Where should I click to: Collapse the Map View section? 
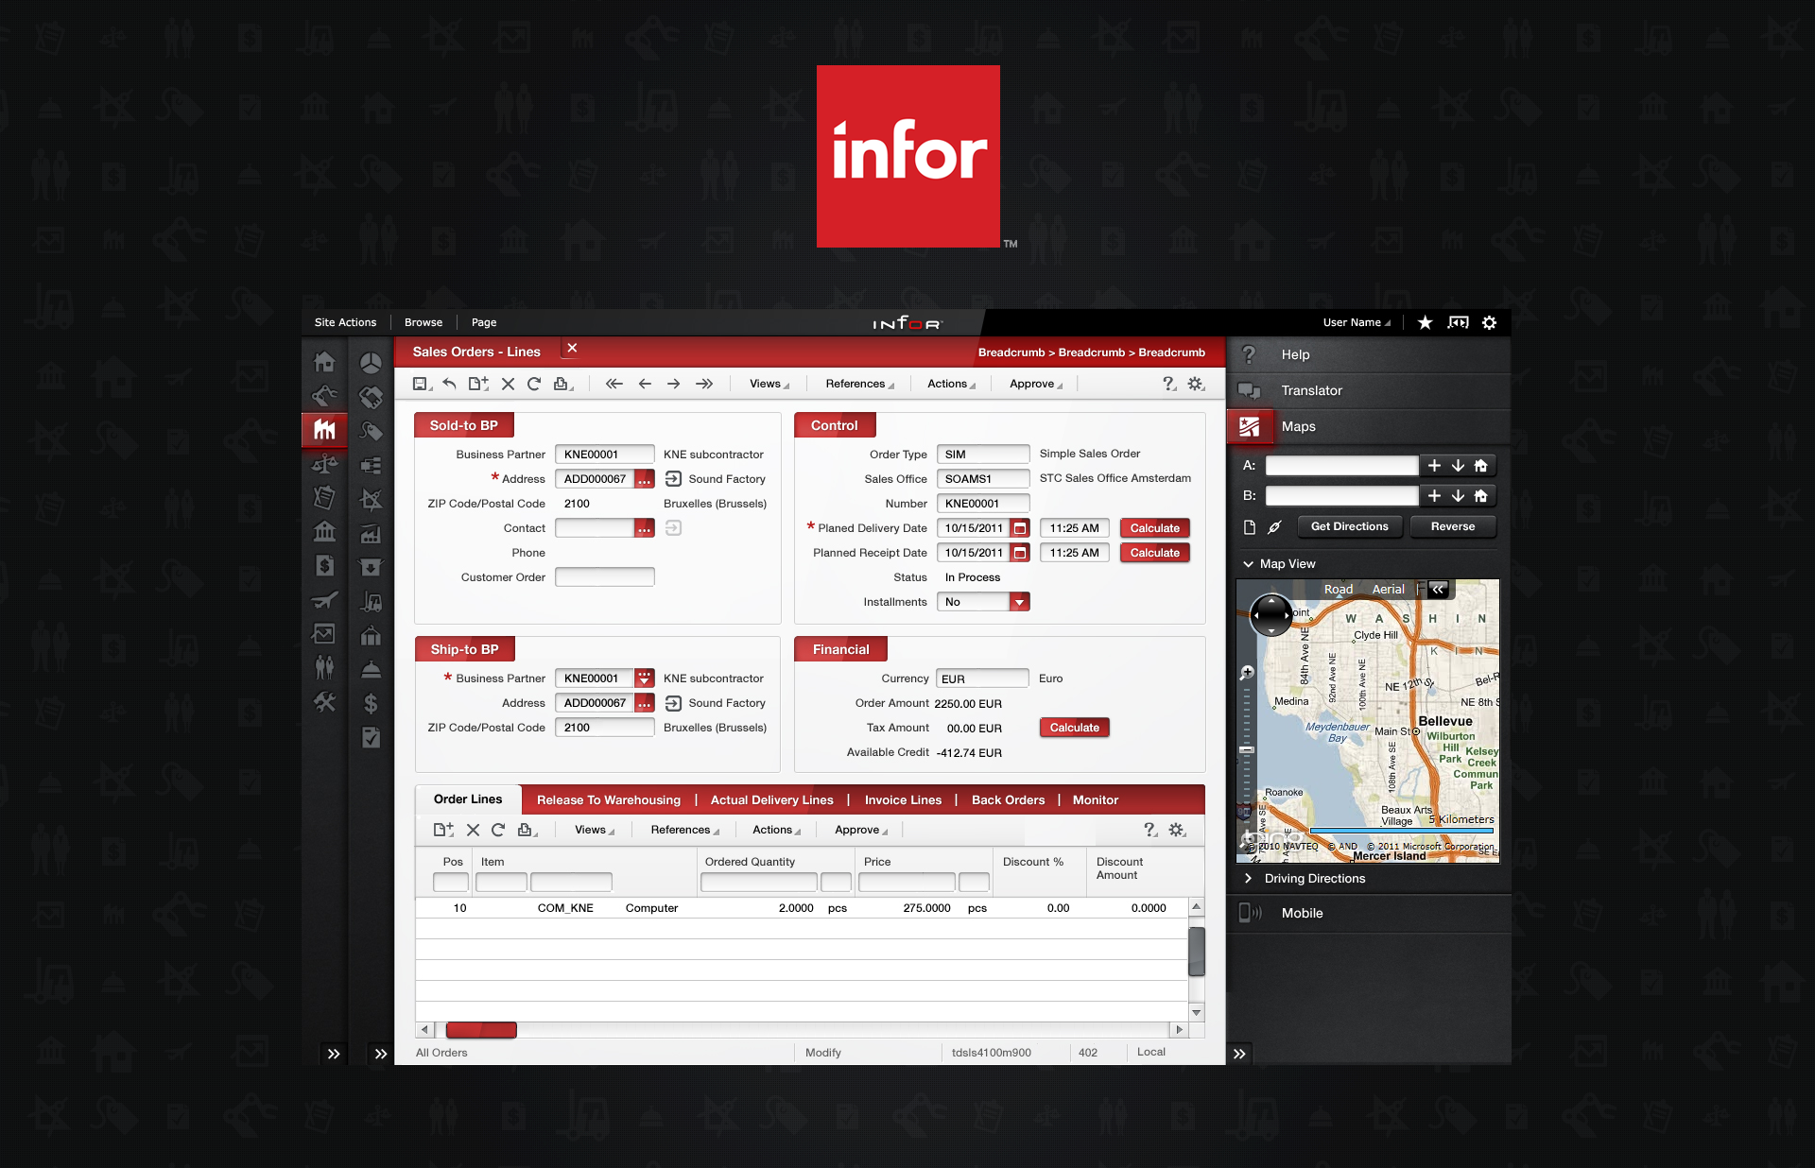(x=1248, y=564)
